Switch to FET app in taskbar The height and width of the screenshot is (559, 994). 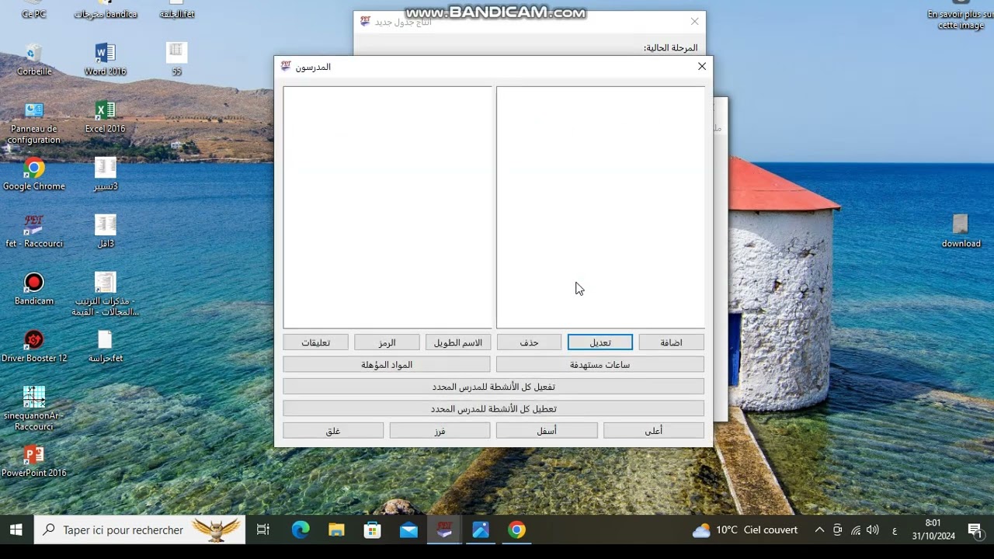444,530
